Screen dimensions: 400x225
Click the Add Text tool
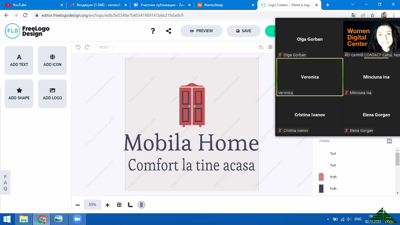click(x=19, y=60)
